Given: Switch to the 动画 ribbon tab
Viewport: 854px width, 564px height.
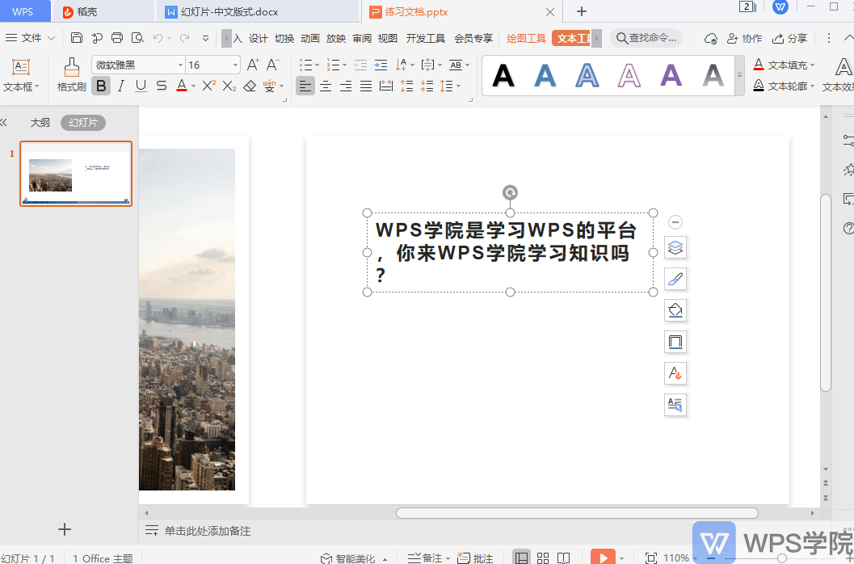Looking at the screenshot, I should (310, 39).
